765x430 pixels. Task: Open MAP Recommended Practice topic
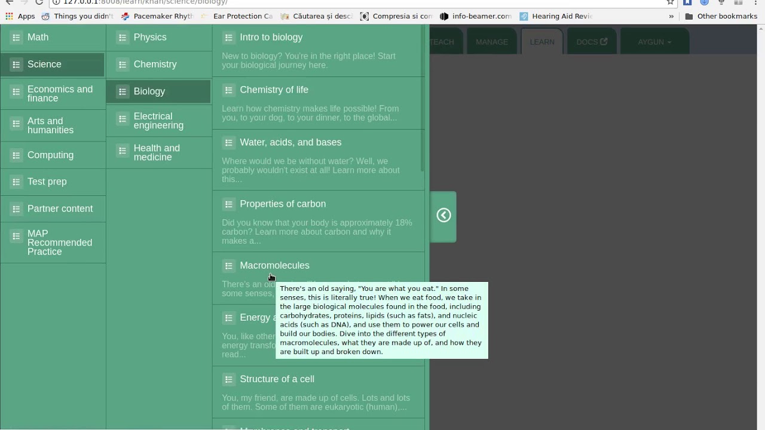[x=53, y=242]
